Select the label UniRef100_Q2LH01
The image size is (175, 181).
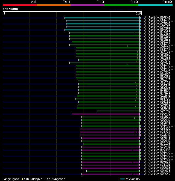coord(157,96)
